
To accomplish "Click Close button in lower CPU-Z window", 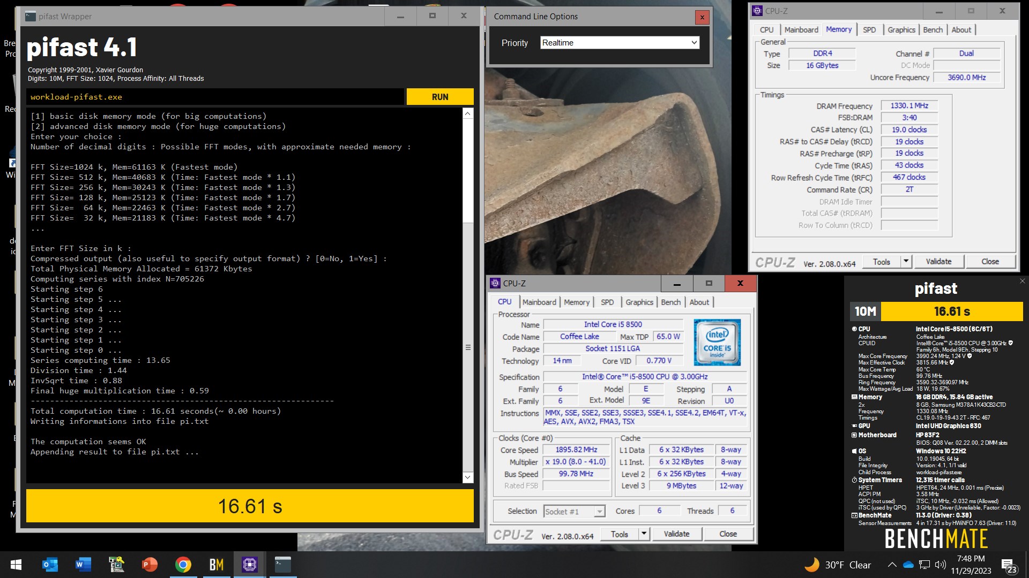I will tap(728, 534).
